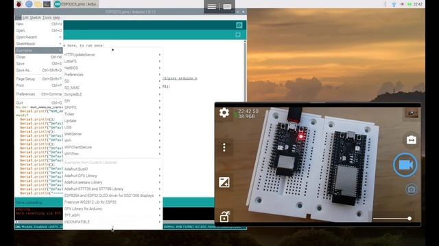The height and width of the screenshot is (246, 439).
Task: Expand the USB examples
Action: (112, 127)
